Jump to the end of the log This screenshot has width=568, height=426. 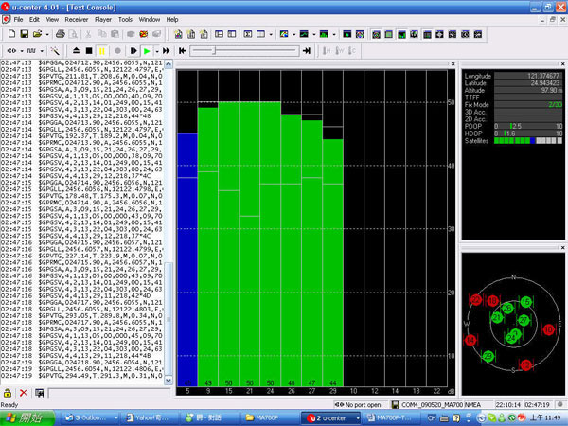307,51
